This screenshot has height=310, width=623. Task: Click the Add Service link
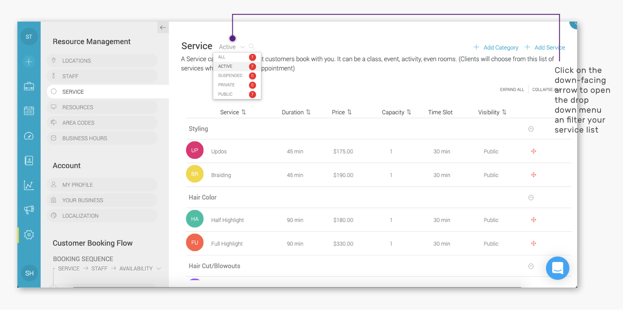[x=545, y=47]
